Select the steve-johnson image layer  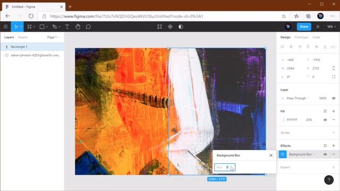(32, 55)
